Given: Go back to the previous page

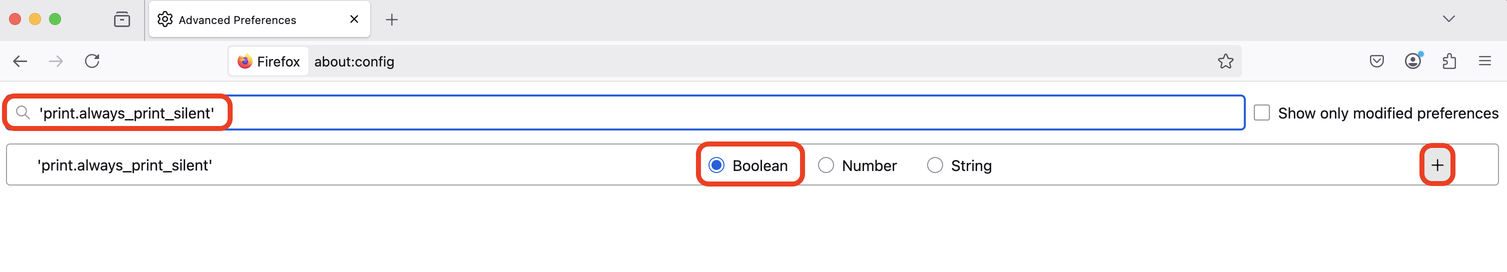Looking at the screenshot, I should 20,61.
